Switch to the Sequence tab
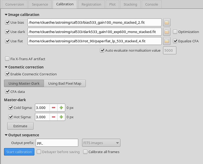 coord(40,4)
